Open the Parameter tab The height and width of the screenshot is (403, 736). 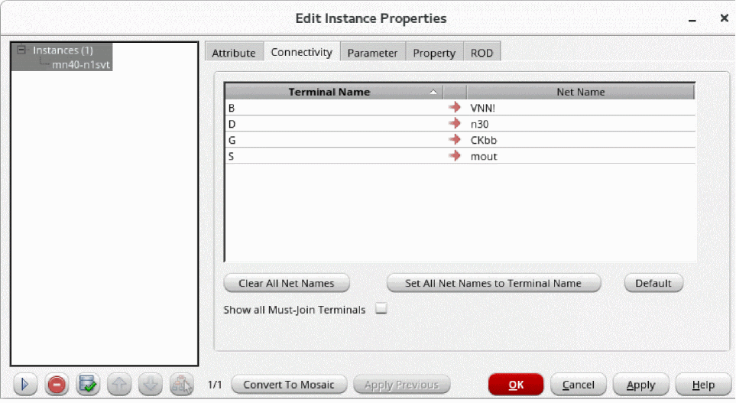(373, 53)
